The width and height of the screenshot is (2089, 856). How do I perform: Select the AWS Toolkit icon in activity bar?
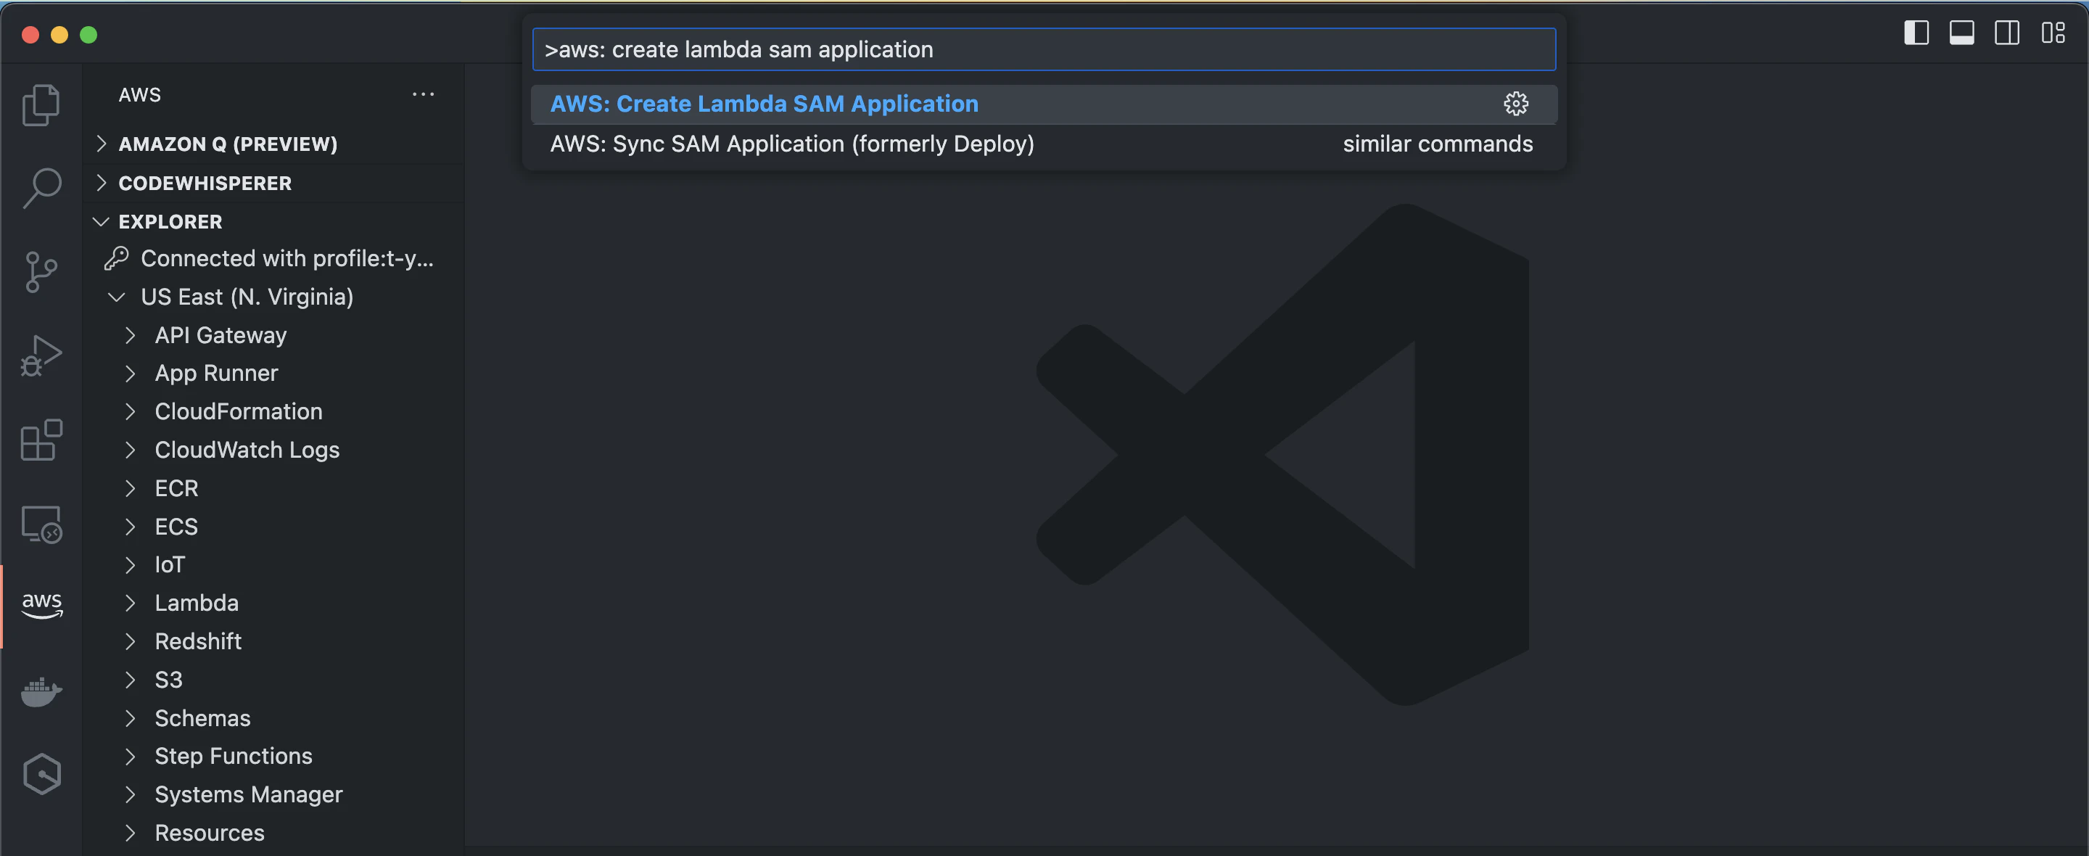(x=41, y=605)
